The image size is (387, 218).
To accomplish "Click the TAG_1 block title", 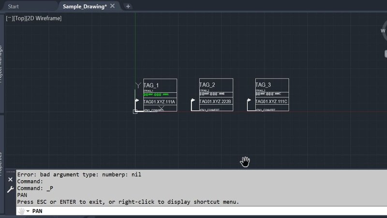I will (151, 85).
